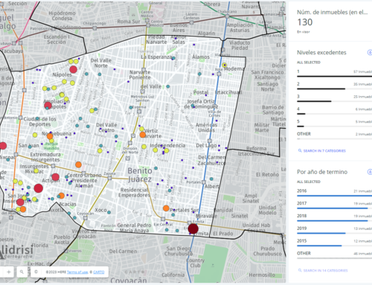Select OTHER under Por año de termino
The height and width of the screenshot is (285, 372).
pos(335,255)
